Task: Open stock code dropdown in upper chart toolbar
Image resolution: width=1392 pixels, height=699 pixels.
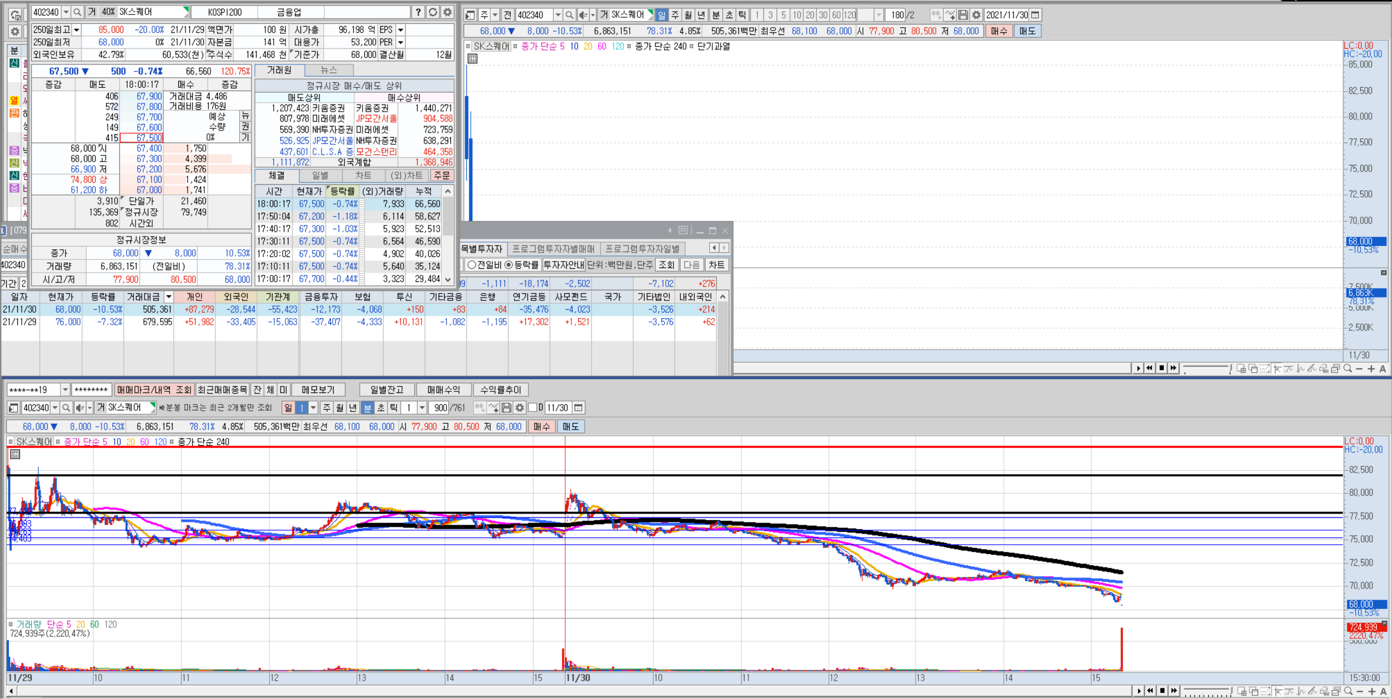Action: pyautogui.click(x=557, y=15)
